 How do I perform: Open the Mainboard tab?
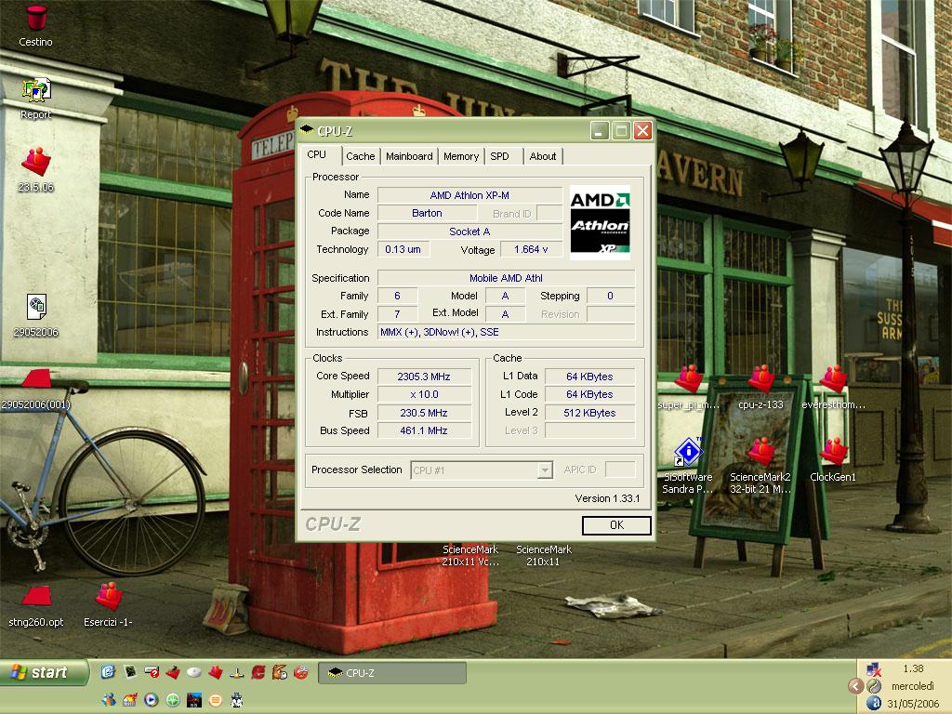409,156
